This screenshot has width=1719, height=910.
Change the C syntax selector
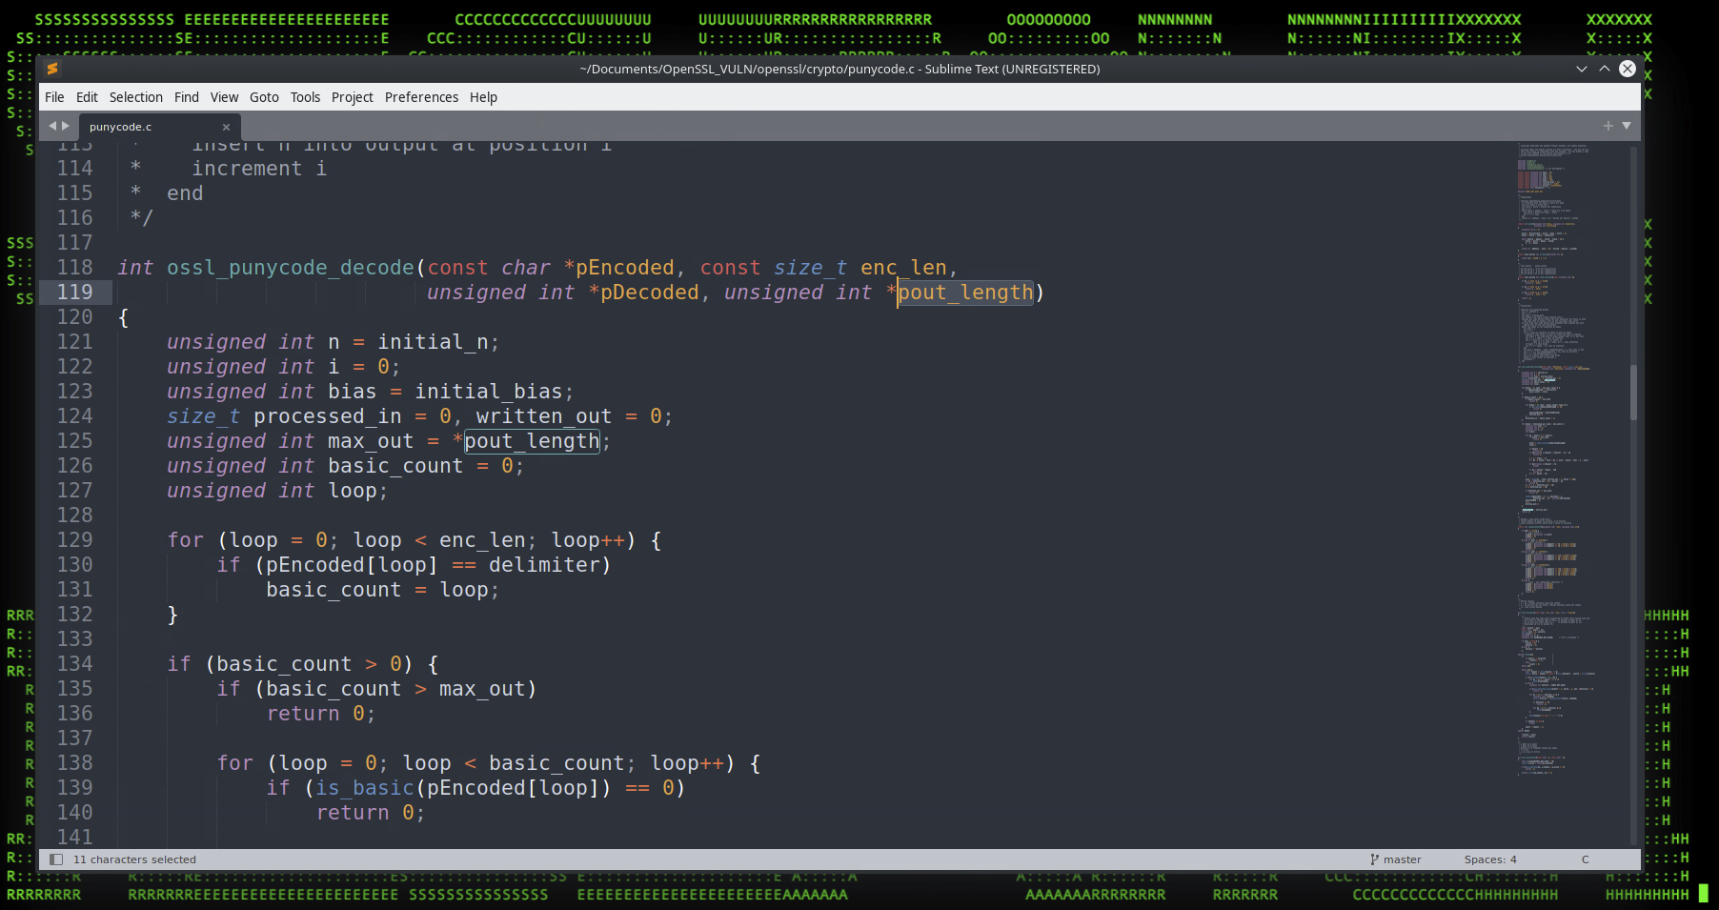click(1586, 859)
